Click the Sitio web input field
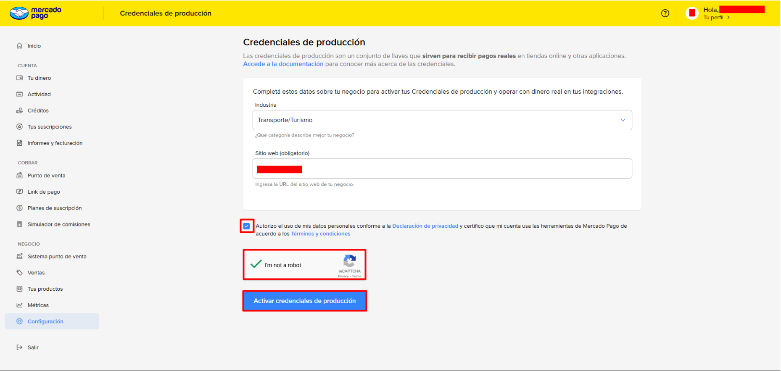Viewport: 781px width, 371px height. [442, 168]
